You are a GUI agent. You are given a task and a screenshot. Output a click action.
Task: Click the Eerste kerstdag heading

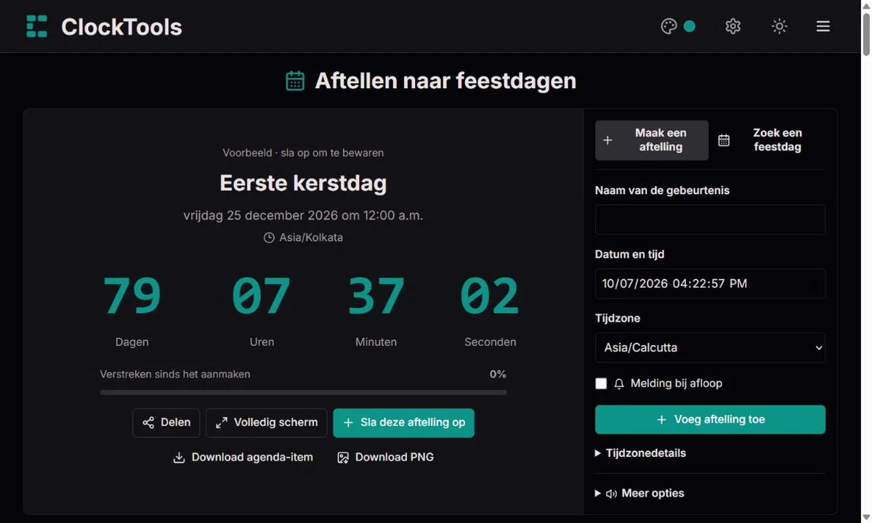(x=303, y=183)
